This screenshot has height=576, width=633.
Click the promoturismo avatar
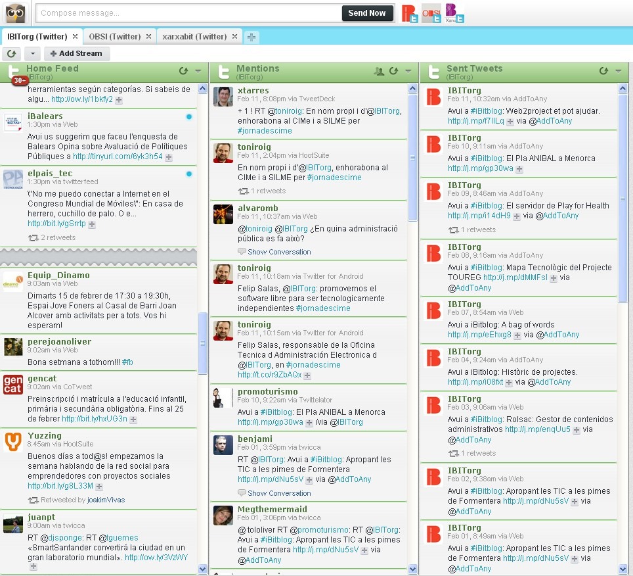[223, 398]
